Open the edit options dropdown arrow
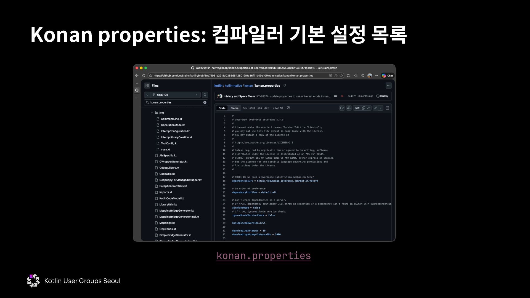The width and height of the screenshot is (530, 298). (x=381, y=108)
